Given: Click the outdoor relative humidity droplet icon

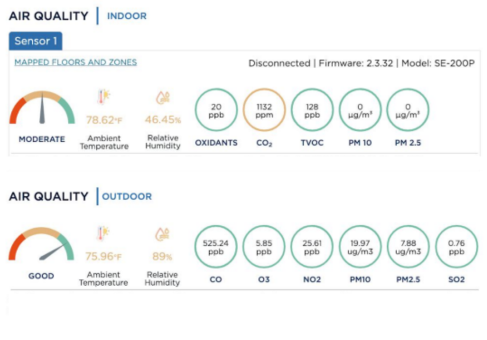Looking at the screenshot, I should point(162,234).
